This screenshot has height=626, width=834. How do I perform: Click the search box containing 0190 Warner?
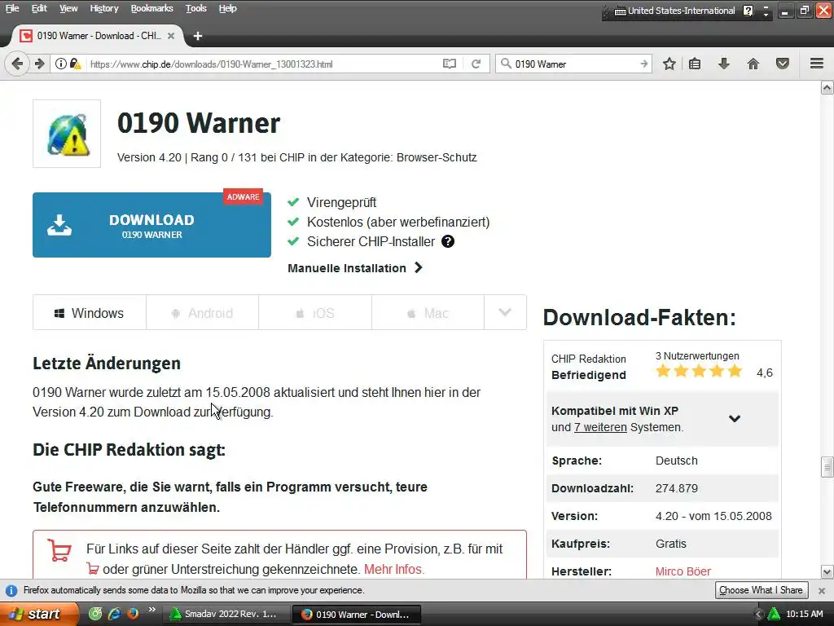574,64
